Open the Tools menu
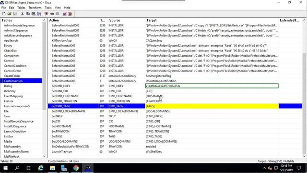Viewport: 307px width, 173px height. [48, 8]
